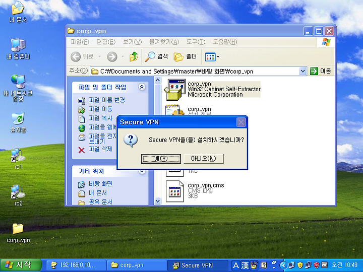Go up one folder level
The width and height of the screenshot is (363, 272).
coord(134,56)
